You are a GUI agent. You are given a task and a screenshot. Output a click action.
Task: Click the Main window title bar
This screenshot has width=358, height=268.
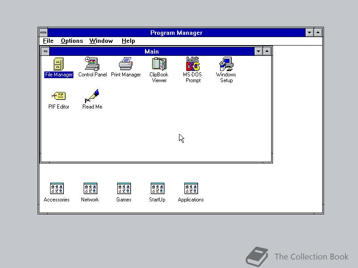click(152, 51)
